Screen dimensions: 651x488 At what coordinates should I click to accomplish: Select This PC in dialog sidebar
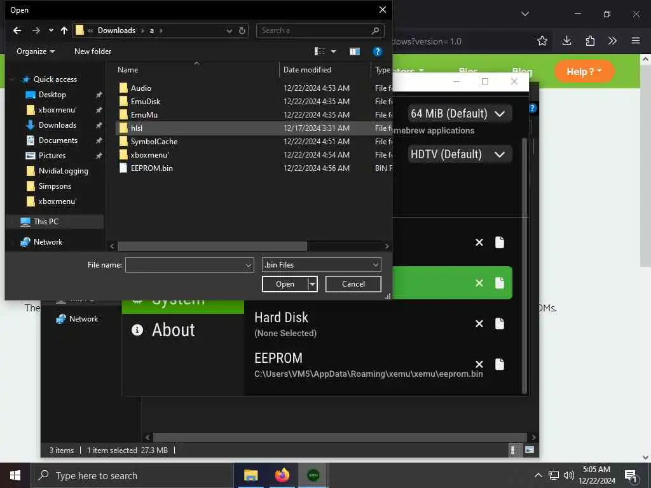(x=46, y=222)
